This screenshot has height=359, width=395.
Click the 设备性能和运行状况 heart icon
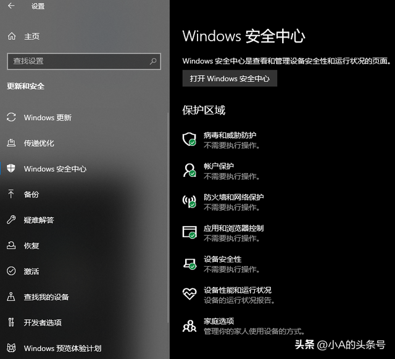pyautogui.click(x=189, y=294)
